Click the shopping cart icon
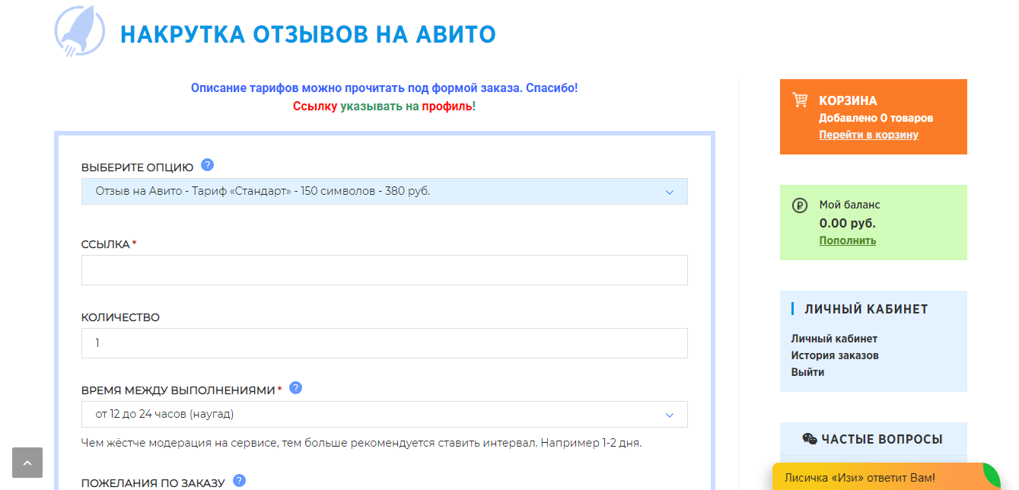Viewport: 1019px width, 490px height. click(800, 100)
